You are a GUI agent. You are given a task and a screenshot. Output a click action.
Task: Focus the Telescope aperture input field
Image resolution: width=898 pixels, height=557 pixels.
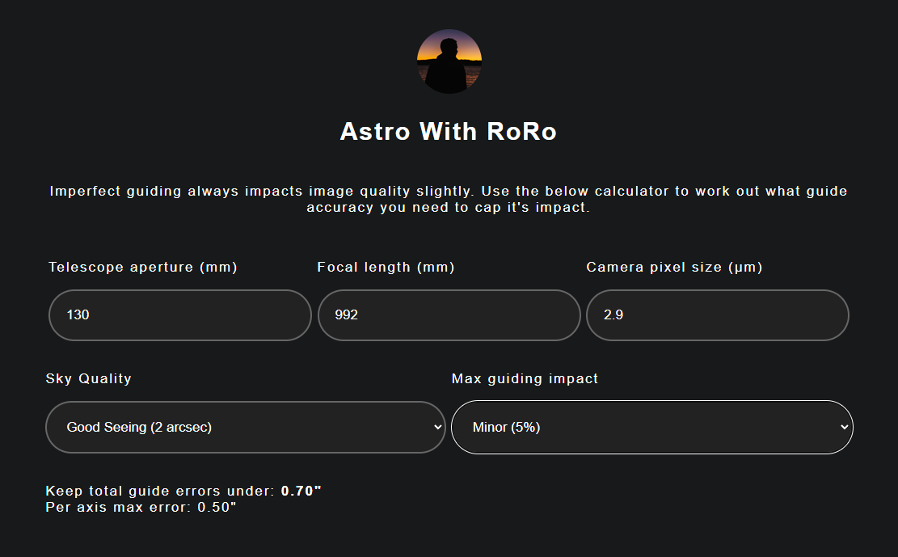[x=179, y=315]
